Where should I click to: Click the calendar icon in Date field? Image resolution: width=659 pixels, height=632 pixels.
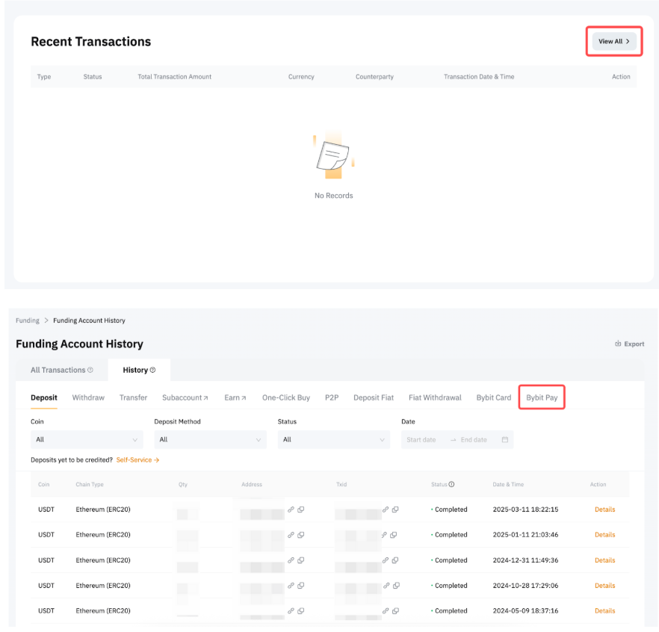pyautogui.click(x=505, y=440)
